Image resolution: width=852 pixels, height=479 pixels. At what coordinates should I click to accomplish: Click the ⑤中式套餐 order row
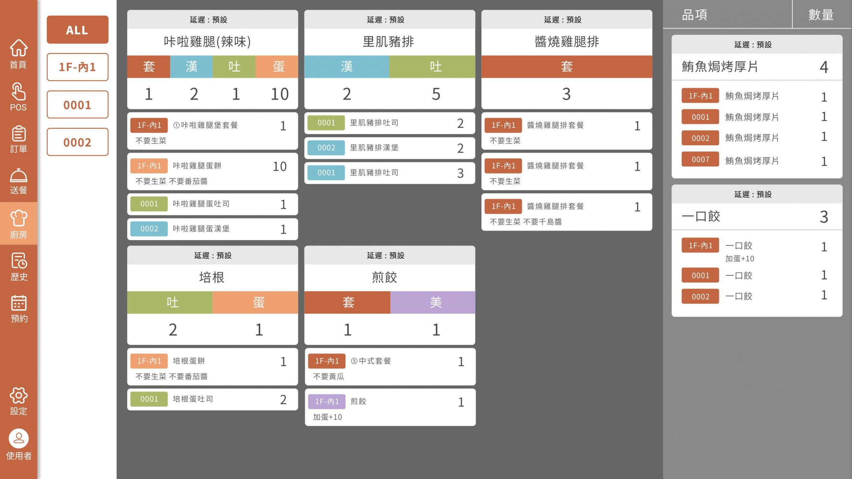390,367
